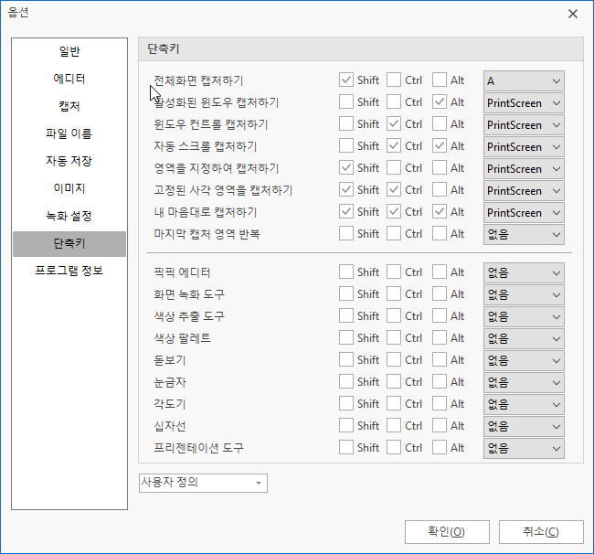Toggle Ctrl for 고정된 사각 영역을 캡처하기

394,190
